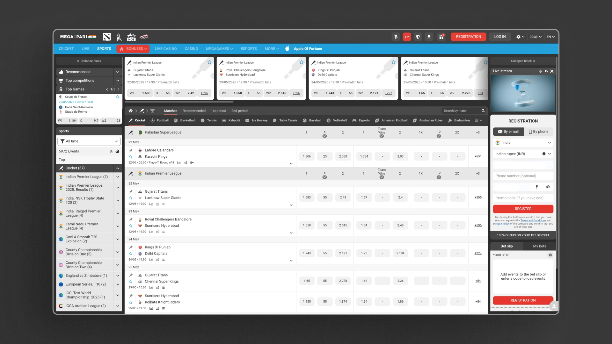Image resolution: width=612 pixels, height=344 pixels.
Task: Click the Apple Of Fortune apple icon
Action: coord(287,48)
